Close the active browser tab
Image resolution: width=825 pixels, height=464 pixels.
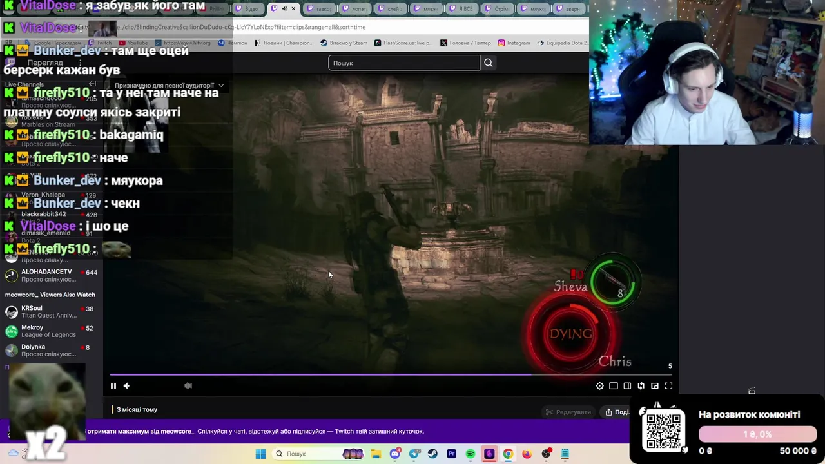pos(294,9)
